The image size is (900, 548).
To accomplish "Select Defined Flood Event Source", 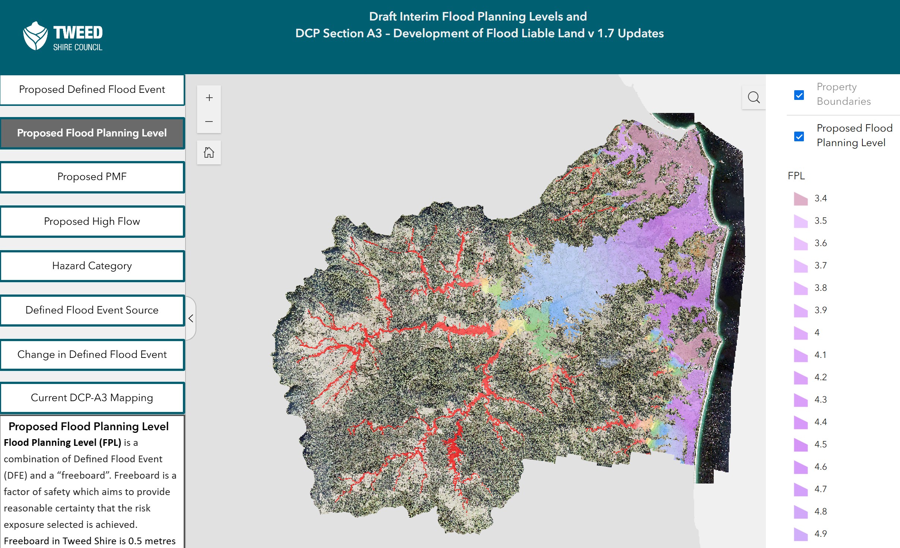I will (92, 310).
